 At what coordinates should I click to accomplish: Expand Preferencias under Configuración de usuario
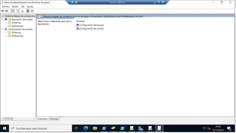coord(6,36)
